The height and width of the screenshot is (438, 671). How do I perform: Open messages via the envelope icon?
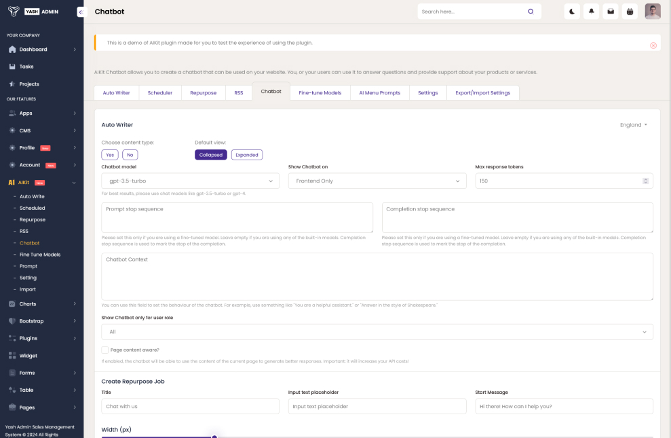[611, 12]
